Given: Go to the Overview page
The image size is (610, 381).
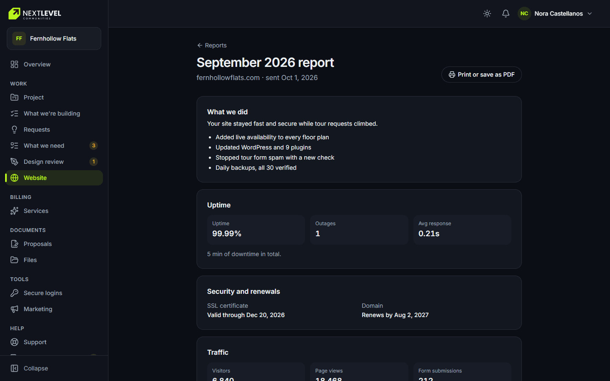Looking at the screenshot, I should click(x=54, y=64).
